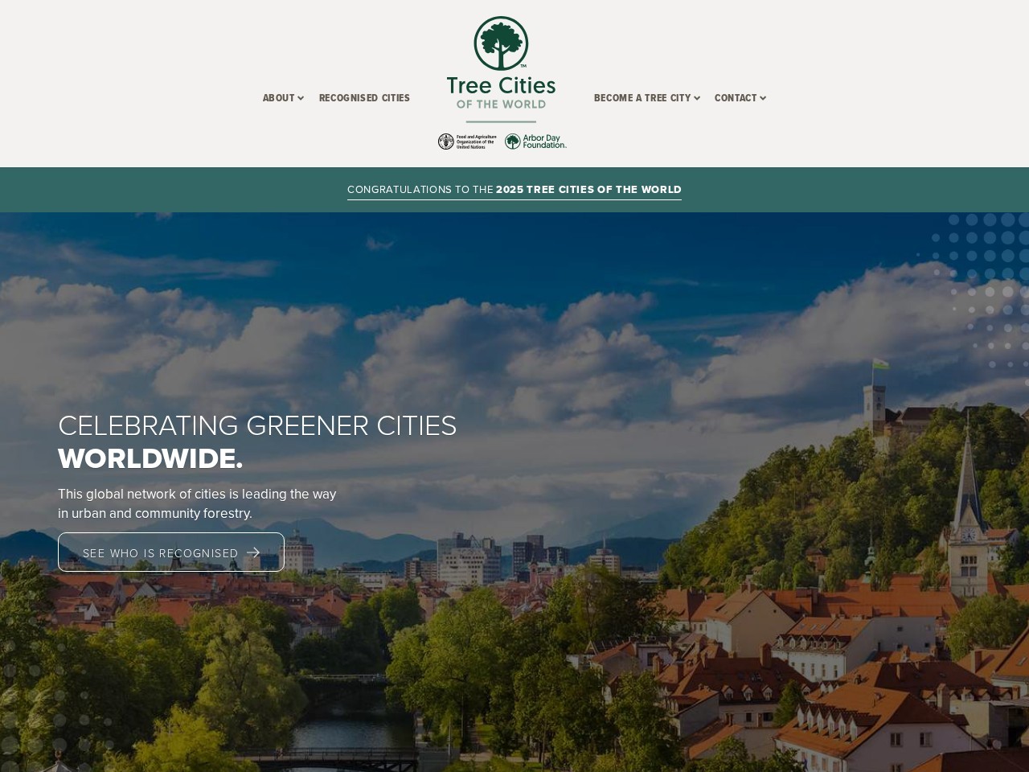Open the Arbor Day Foundation logo link
This screenshot has height=772, width=1029.
coord(535,142)
